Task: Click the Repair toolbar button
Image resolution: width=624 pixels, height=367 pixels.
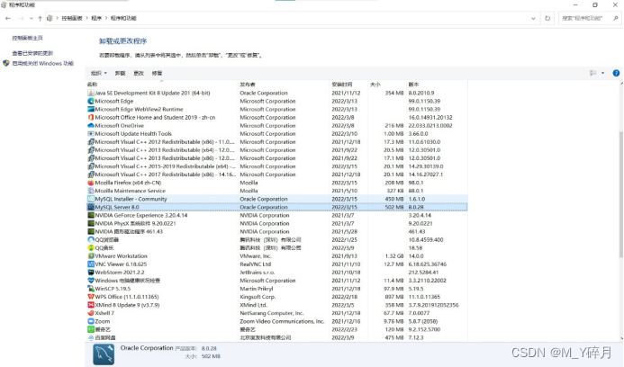Action: click(157, 73)
